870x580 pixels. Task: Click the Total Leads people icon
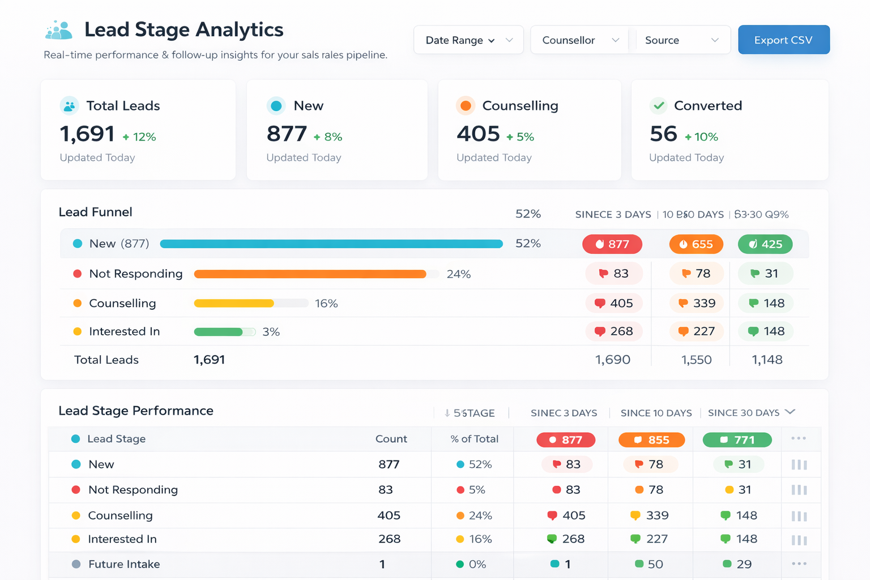(x=69, y=106)
